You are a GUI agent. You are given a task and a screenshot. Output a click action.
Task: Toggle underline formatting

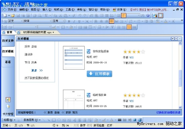pyautogui.click(x=79, y=21)
